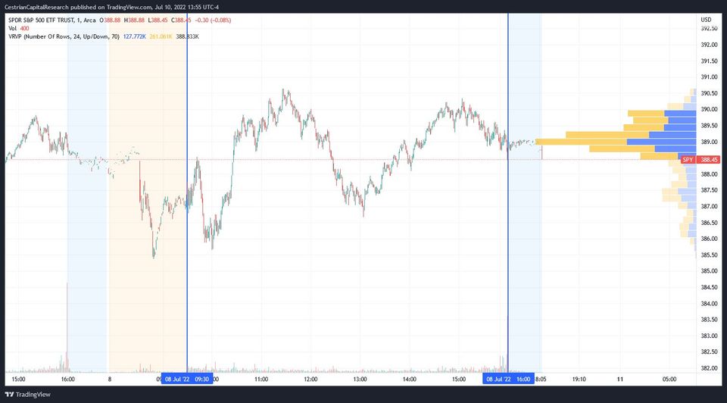
Task: Click the SPDR S&P 500 ETF TRUST title
Action: (41, 20)
